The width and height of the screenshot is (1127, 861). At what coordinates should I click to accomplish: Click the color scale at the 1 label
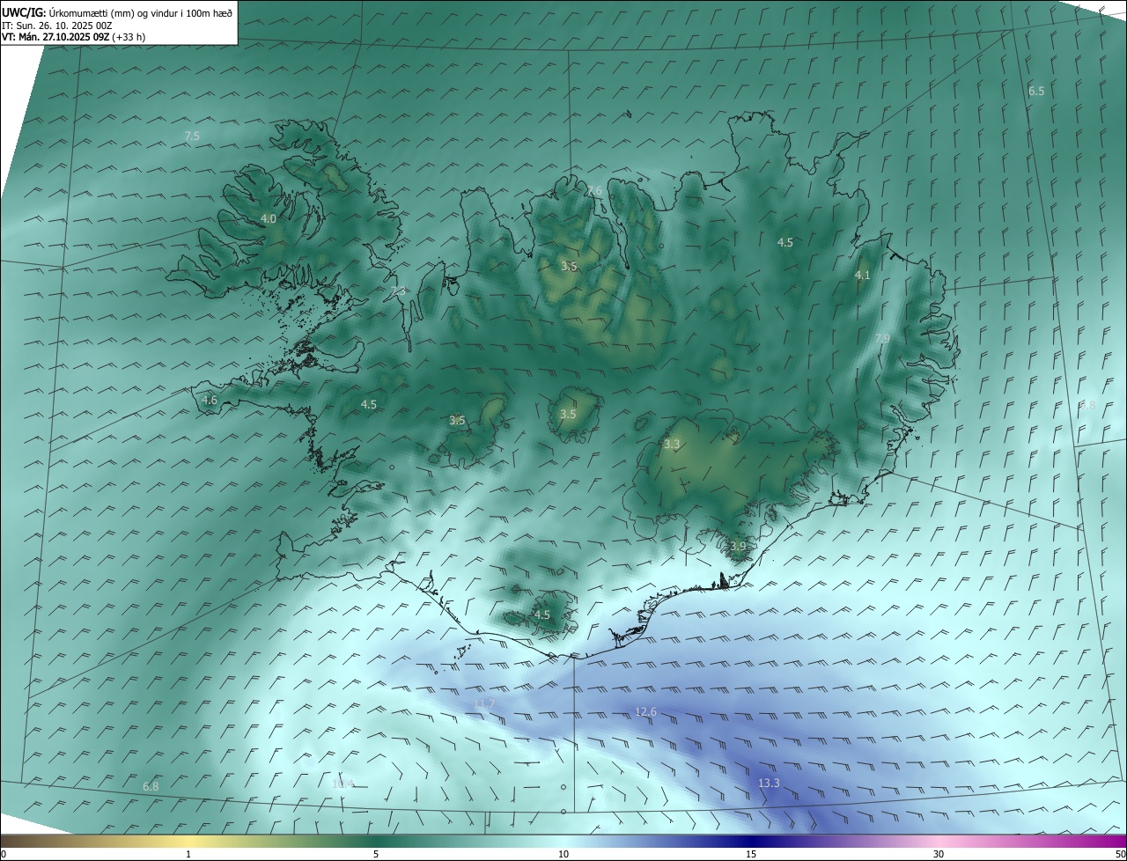tap(188, 854)
